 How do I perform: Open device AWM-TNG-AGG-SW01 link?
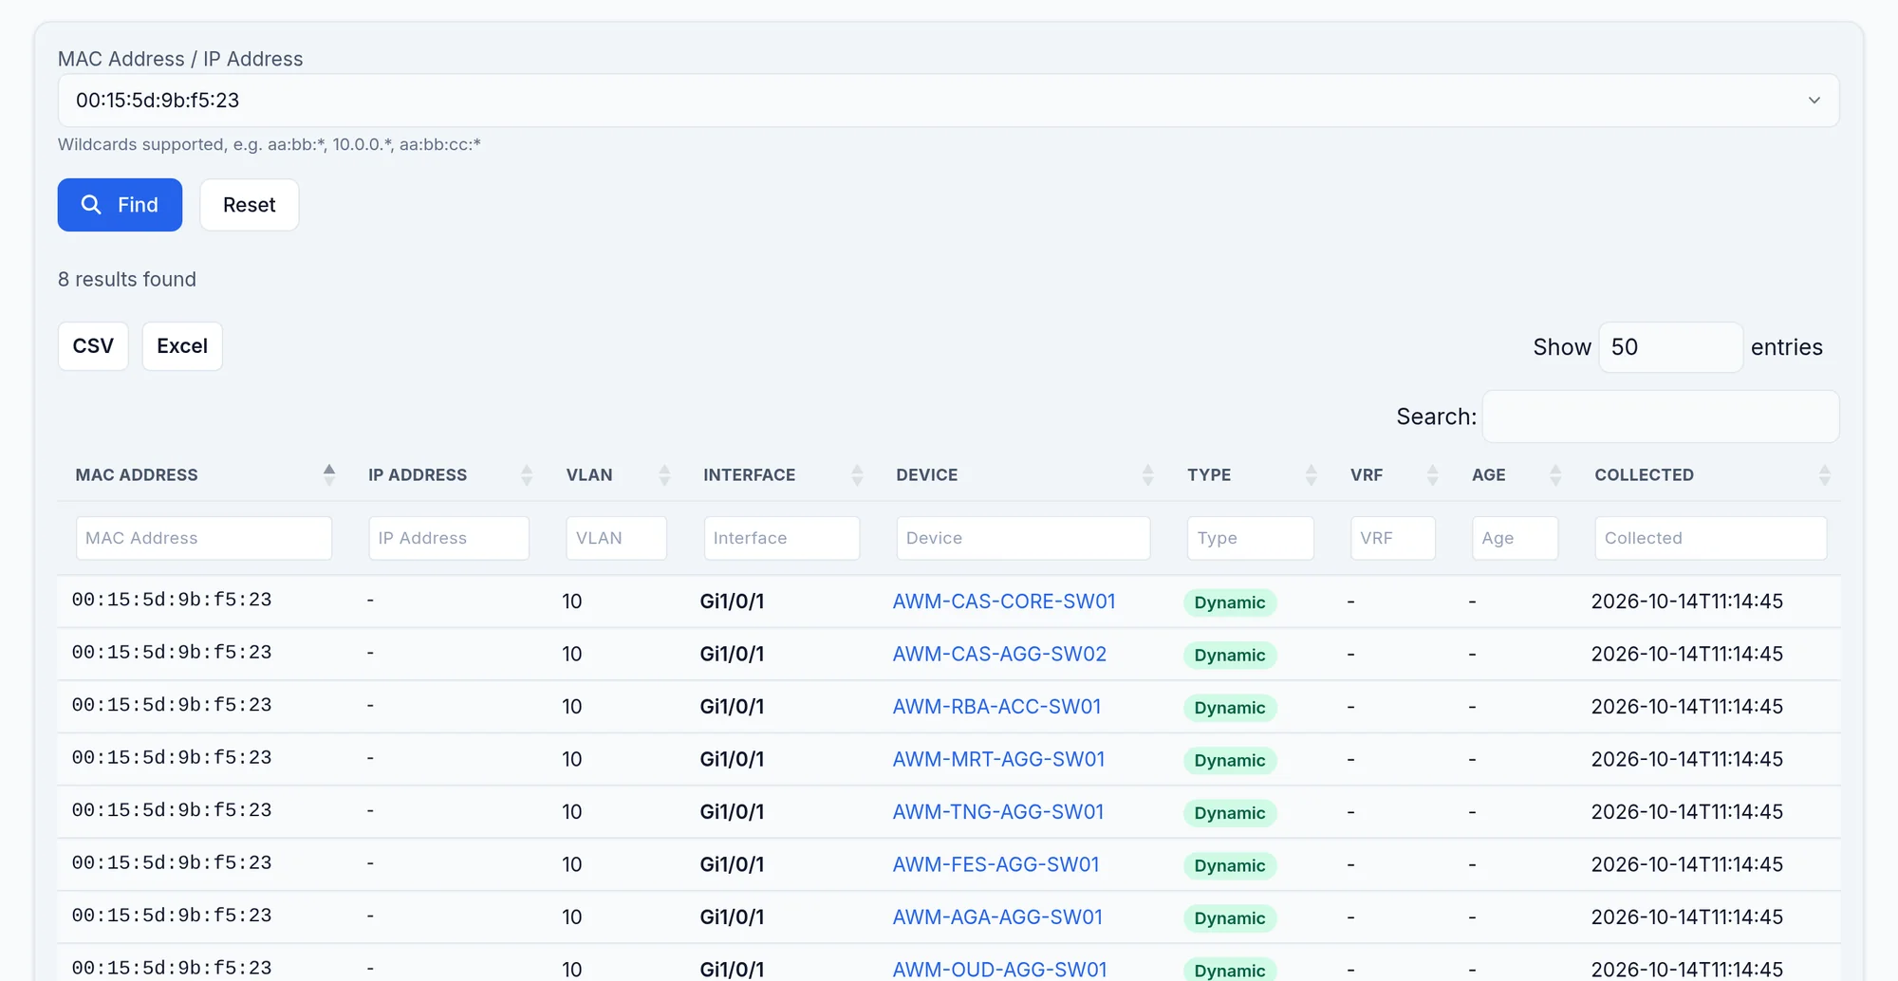click(x=998, y=812)
